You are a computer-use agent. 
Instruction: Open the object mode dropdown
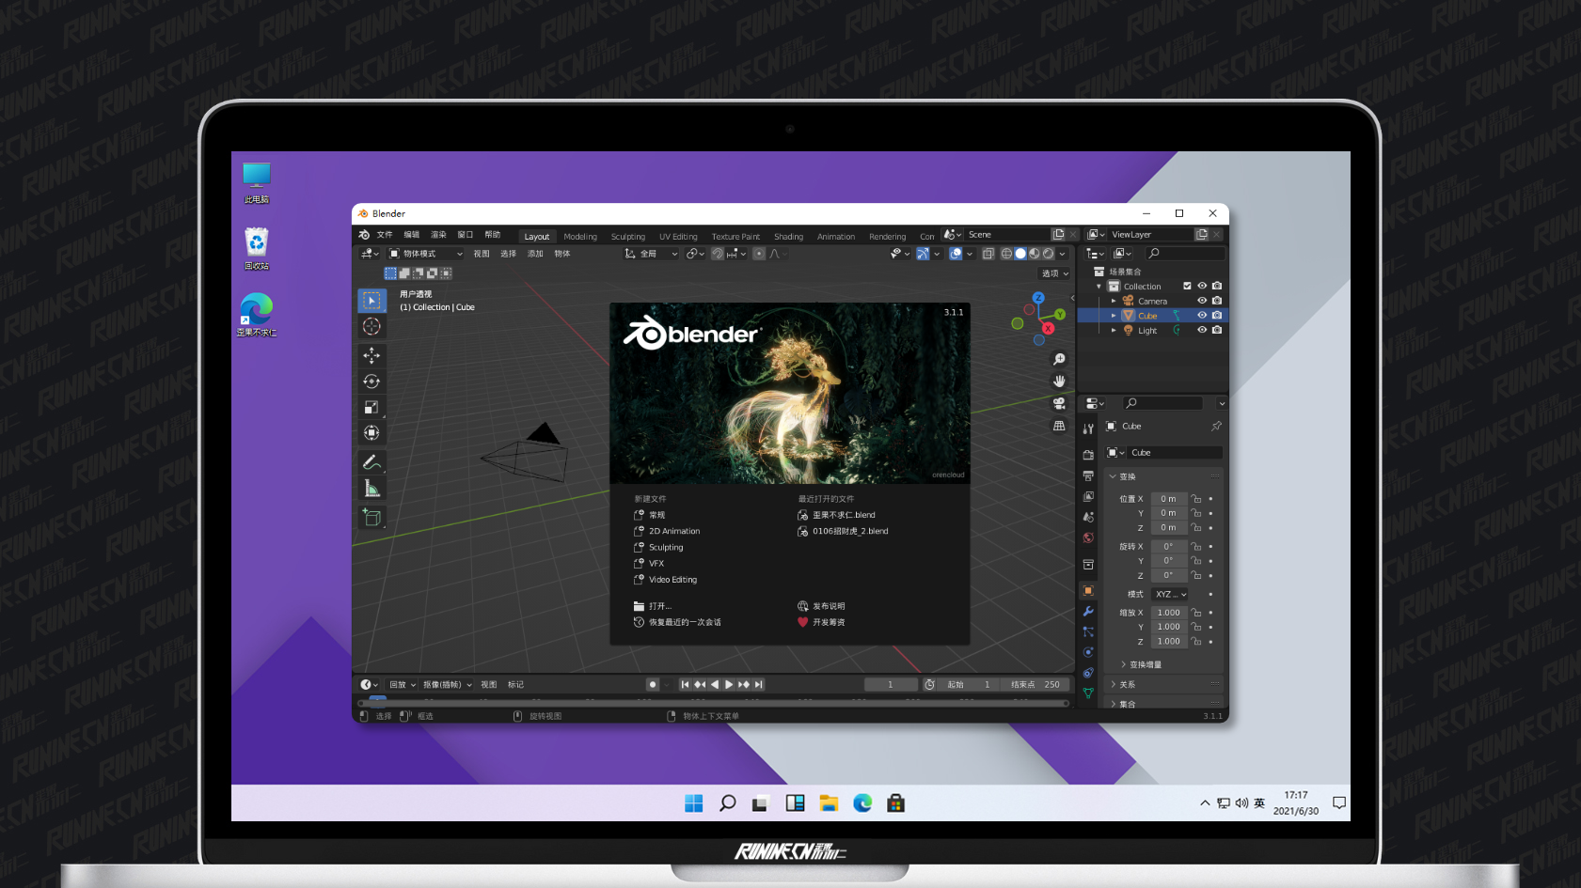pyautogui.click(x=426, y=254)
